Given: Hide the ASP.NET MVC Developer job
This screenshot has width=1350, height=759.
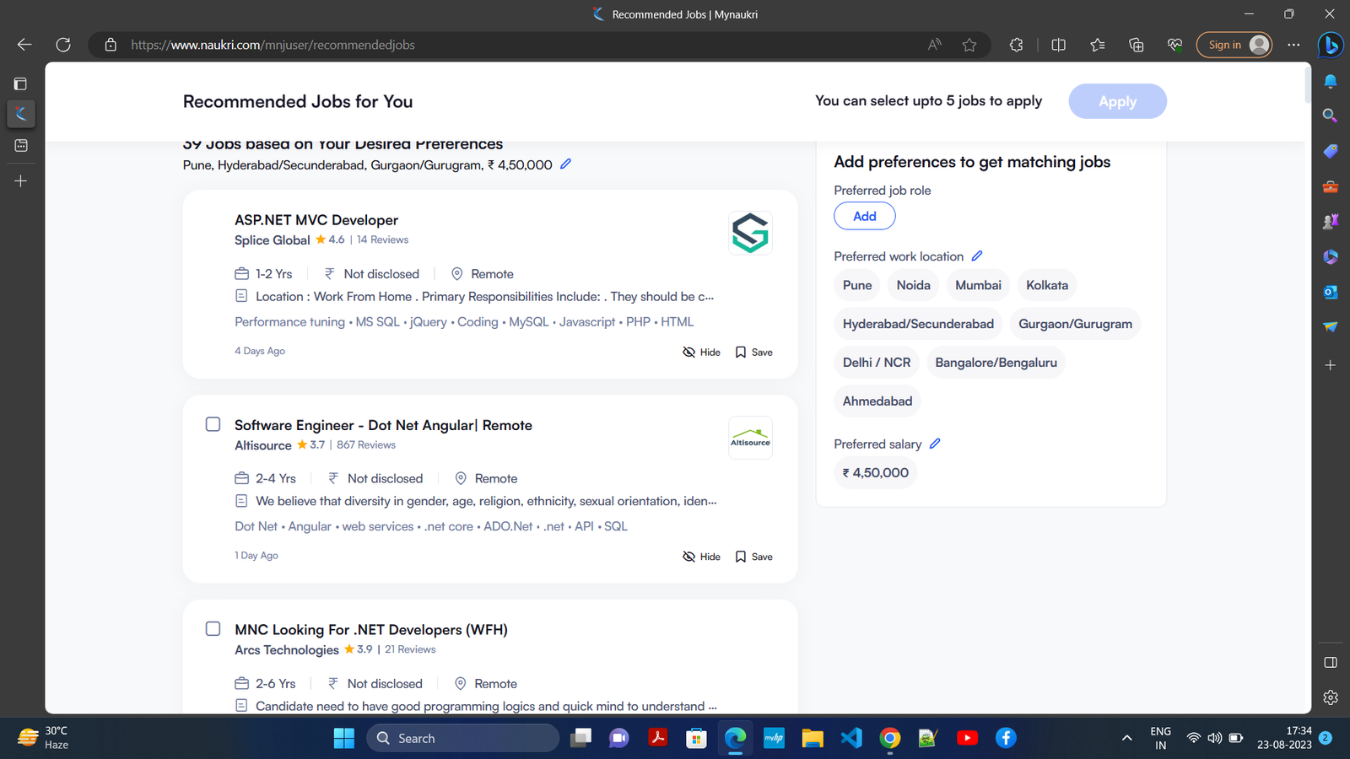Looking at the screenshot, I should (701, 353).
